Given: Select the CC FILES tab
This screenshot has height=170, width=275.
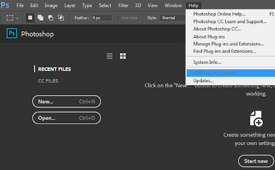Looking at the screenshot, I should tap(48, 81).
